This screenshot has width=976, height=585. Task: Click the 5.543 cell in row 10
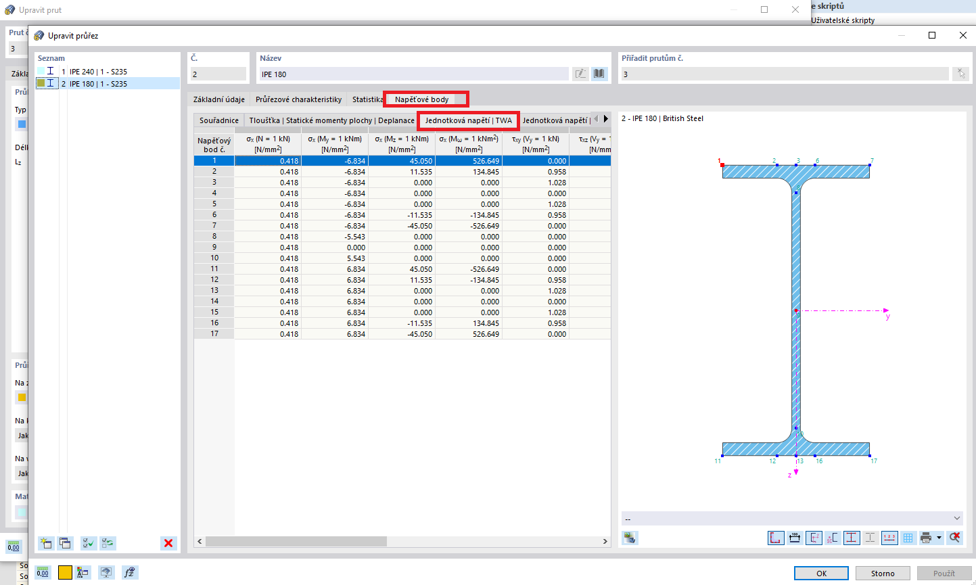click(335, 258)
